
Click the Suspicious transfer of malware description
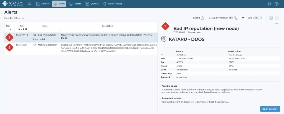(109, 48)
